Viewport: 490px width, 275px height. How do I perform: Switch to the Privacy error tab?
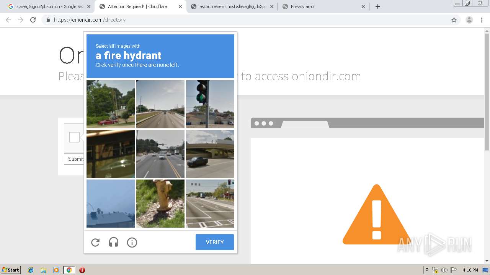pyautogui.click(x=323, y=6)
